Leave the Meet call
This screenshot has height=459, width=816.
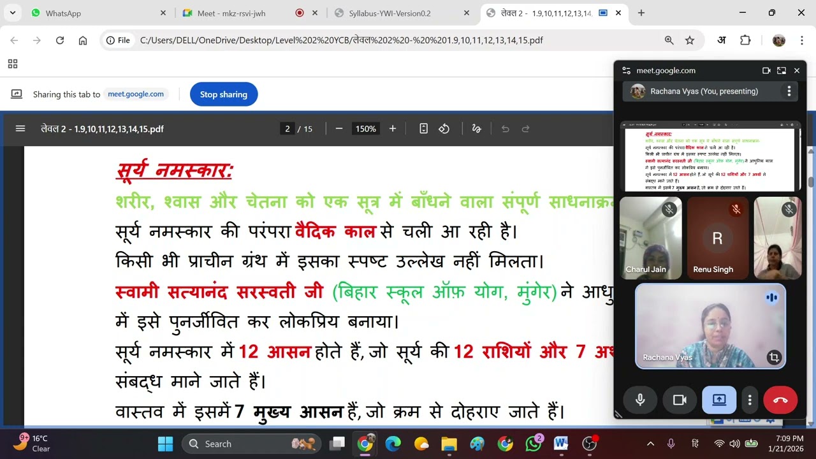click(x=780, y=400)
